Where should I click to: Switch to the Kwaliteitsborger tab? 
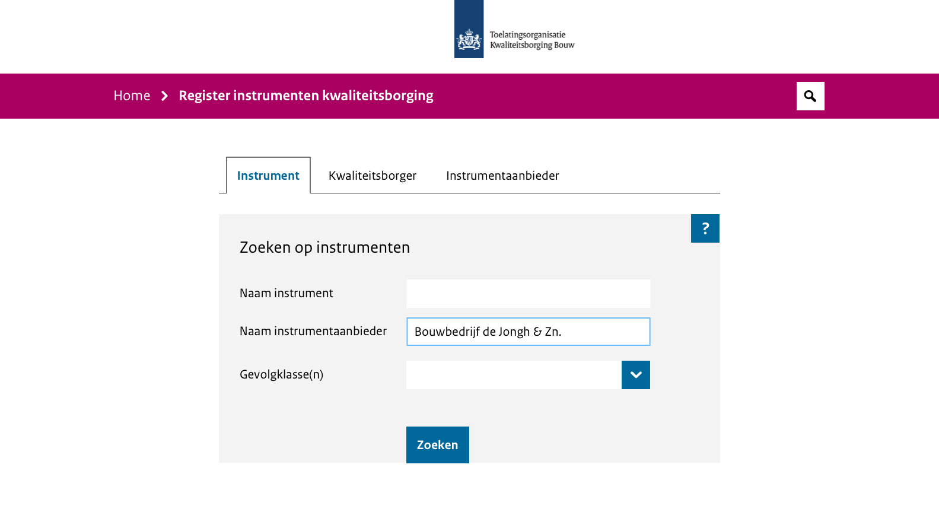(373, 176)
